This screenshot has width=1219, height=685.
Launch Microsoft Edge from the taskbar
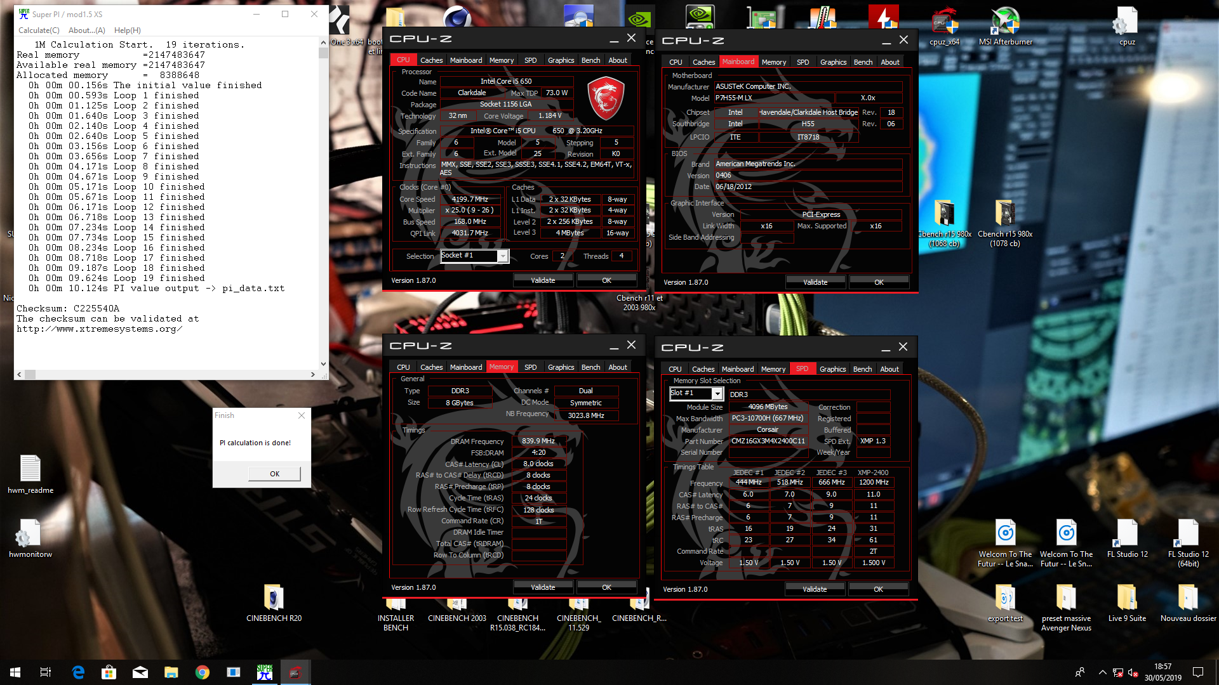(78, 672)
